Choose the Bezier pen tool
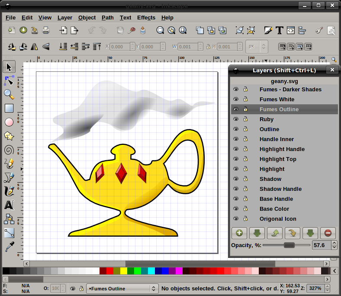The width and height of the screenshot is (341, 296). pyautogui.click(x=9, y=177)
